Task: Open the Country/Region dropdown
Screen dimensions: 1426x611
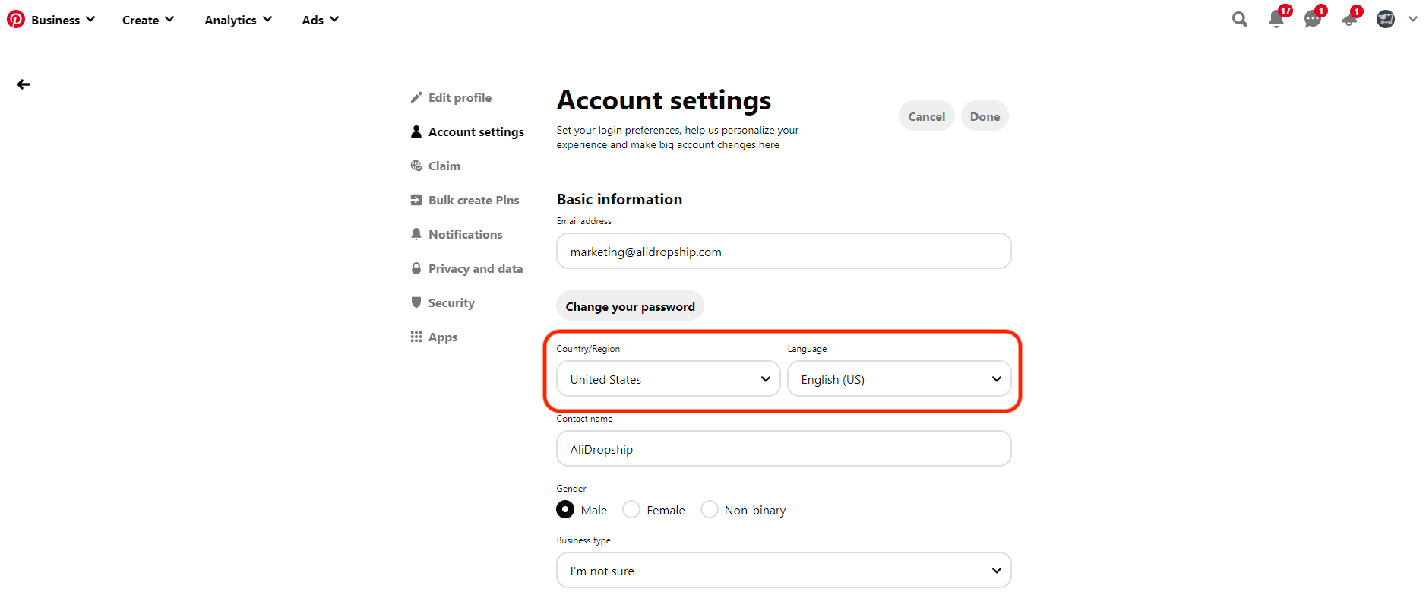Action: [x=668, y=378]
